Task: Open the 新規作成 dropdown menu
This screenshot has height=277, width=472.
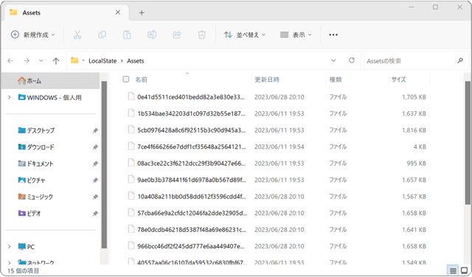Action: tap(32, 35)
